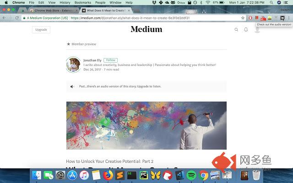Open the red bookmark extension icon

(x=257, y=18)
